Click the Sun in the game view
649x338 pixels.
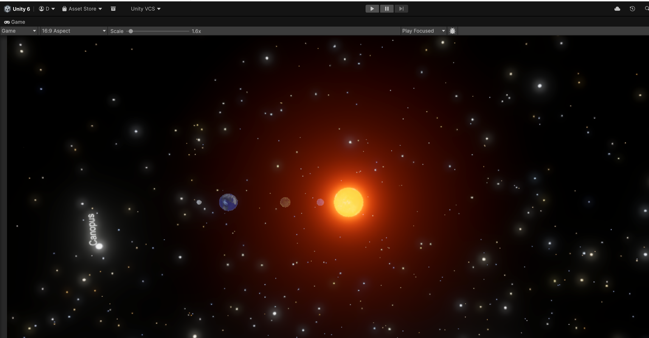click(348, 202)
